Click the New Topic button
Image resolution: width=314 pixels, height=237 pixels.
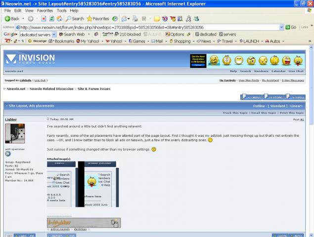(x=273, y=97)
